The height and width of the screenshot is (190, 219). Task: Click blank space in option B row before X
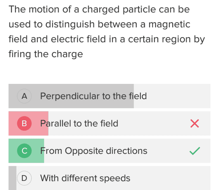(x=154, y=123)
